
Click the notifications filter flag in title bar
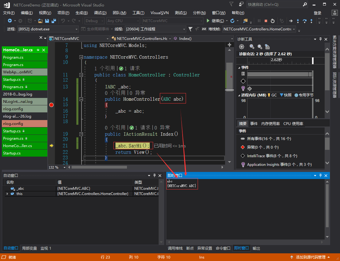point(231,4)
